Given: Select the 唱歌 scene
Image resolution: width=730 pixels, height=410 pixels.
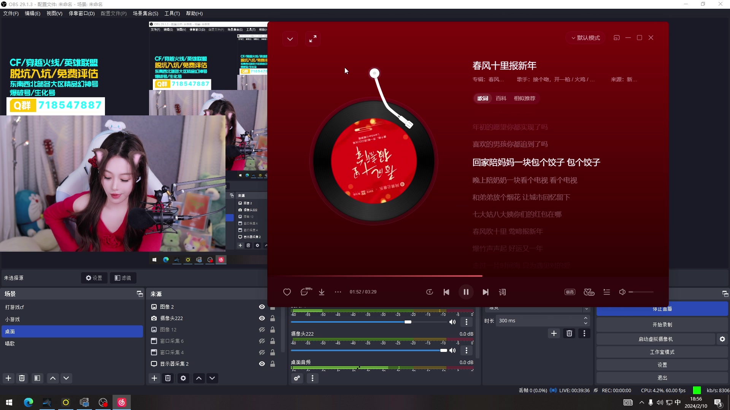Looking at the screenshot, I should (x=72, y=344).
